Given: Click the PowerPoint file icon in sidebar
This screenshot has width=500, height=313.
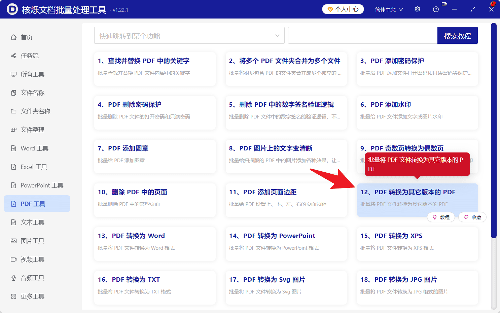Looking at the screenshot, I should click(x=13, y=185).
